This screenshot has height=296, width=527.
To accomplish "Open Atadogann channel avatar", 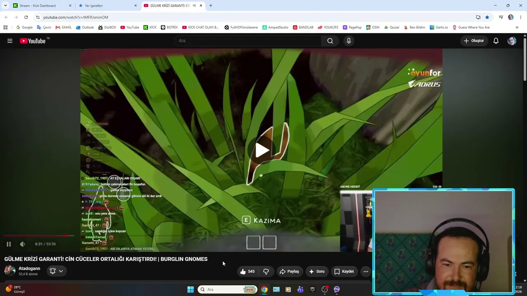I will coord(10,271).
